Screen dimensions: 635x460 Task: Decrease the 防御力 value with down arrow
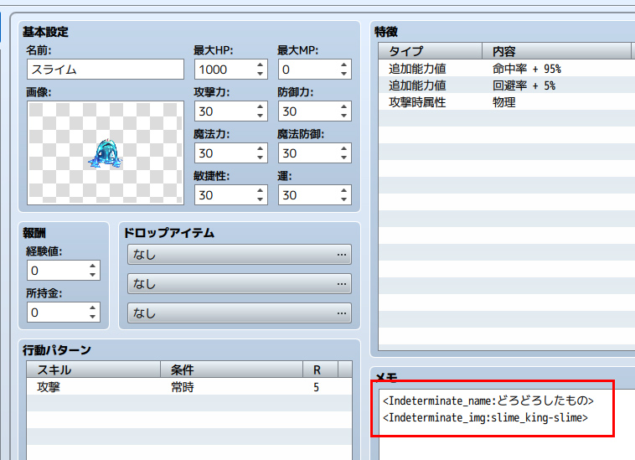(x=343, y=116)
